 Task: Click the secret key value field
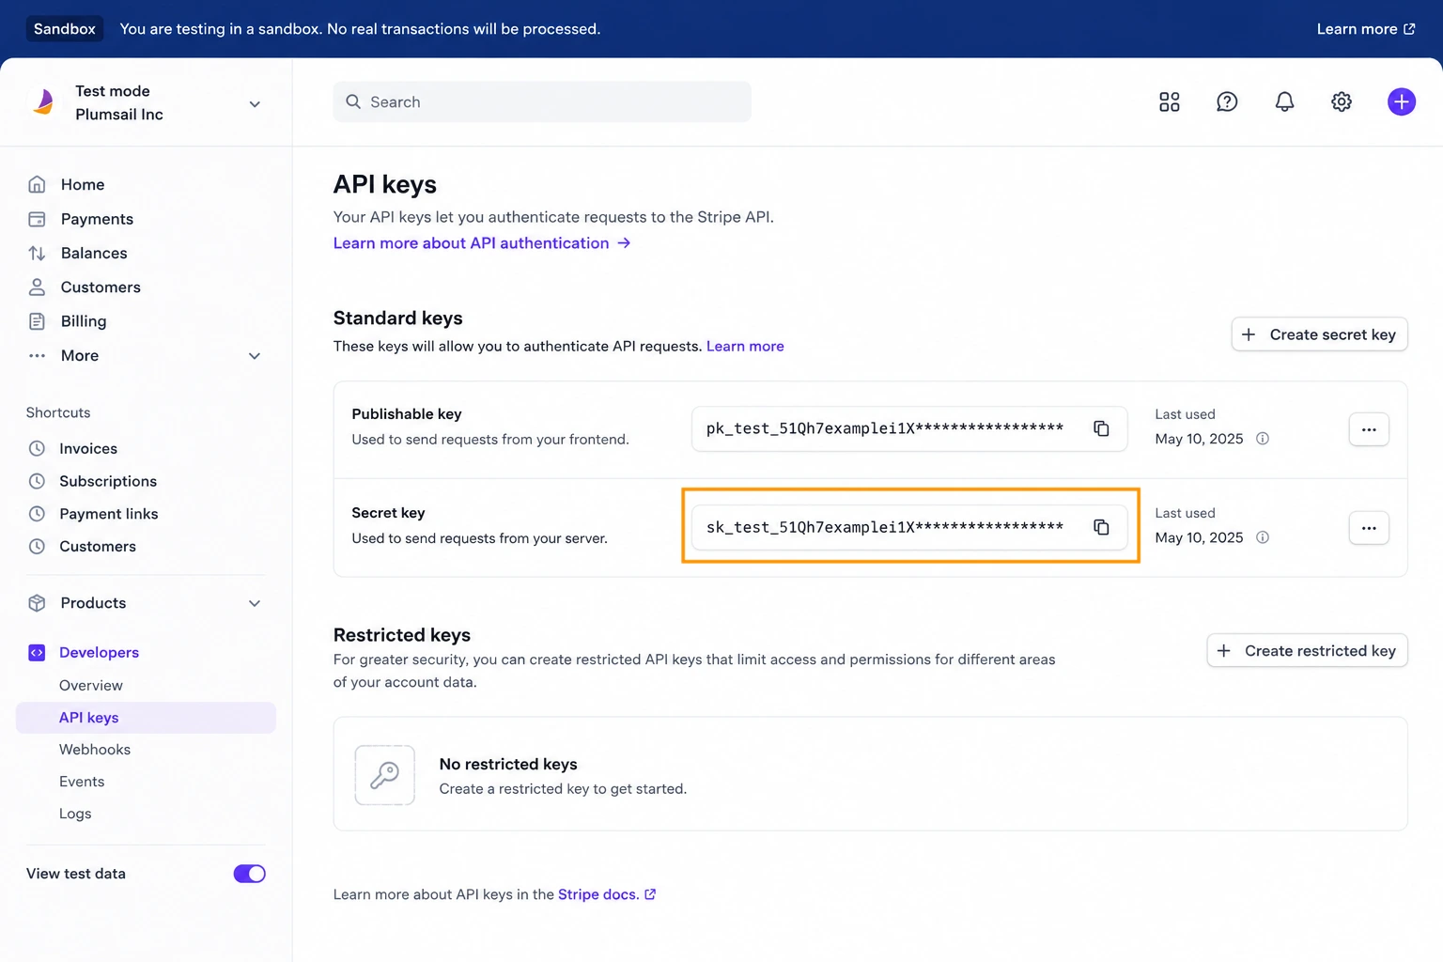click(909, 527)
